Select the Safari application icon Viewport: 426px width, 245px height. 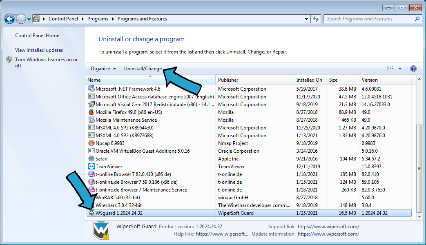(x=92, y=158)
